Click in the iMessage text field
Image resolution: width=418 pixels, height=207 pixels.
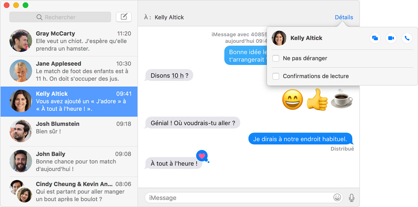pos(238,198)
